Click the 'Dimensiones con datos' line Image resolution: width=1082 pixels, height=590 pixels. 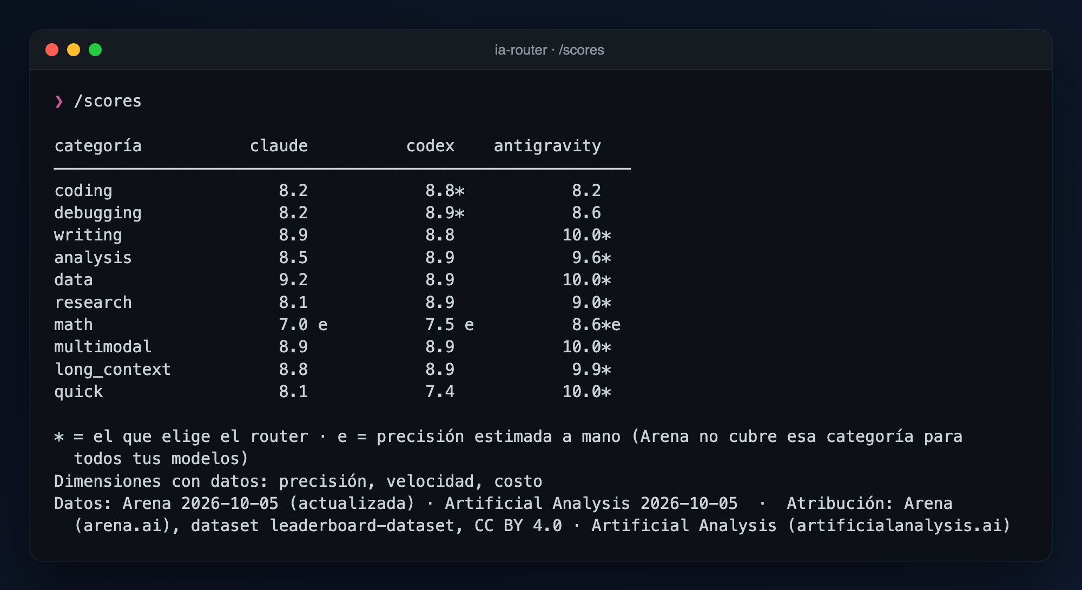(x=298, y=481)
